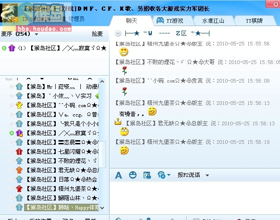
Task: Expand the 麦序 (254) dropdown arrow
Action: click(x=36, y=34)
